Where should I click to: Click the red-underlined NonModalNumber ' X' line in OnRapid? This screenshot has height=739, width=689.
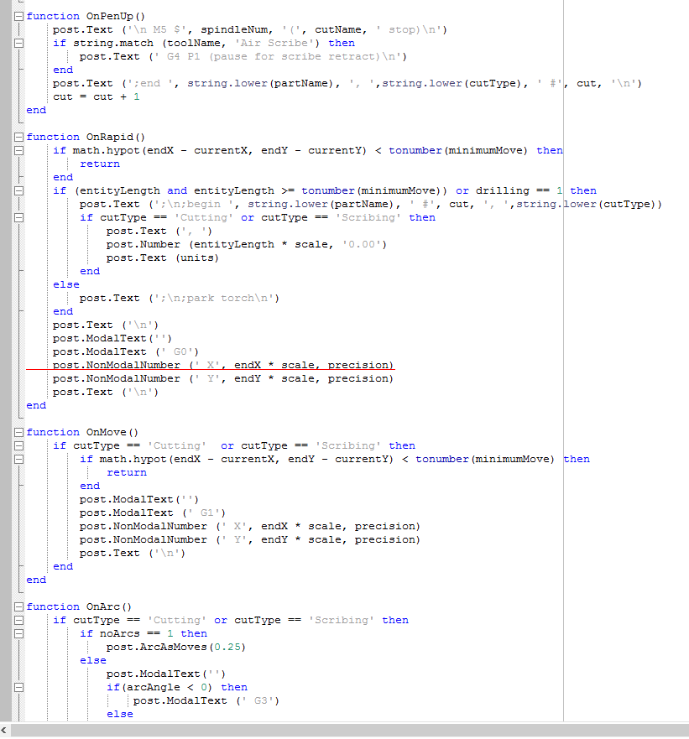[x=223, y=365]
